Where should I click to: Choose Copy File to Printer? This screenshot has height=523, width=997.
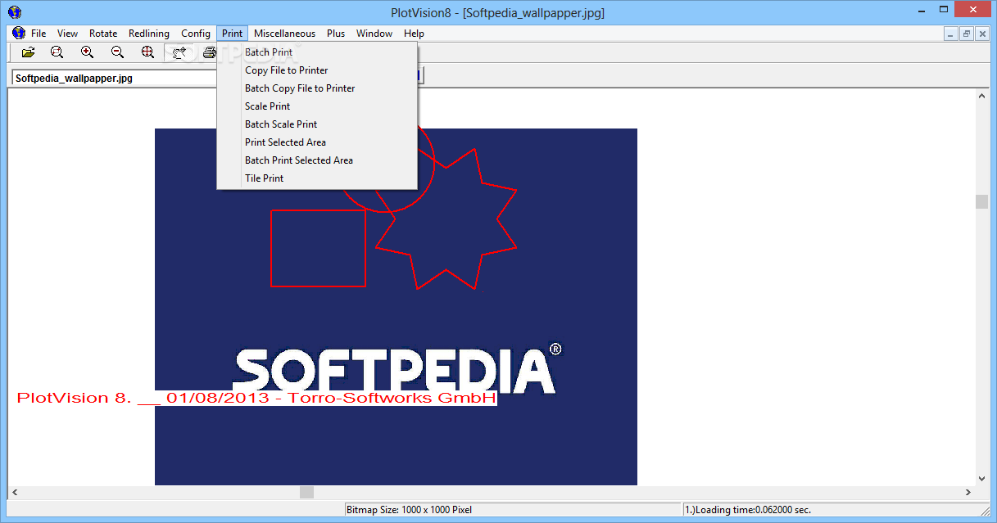point(318,70)
